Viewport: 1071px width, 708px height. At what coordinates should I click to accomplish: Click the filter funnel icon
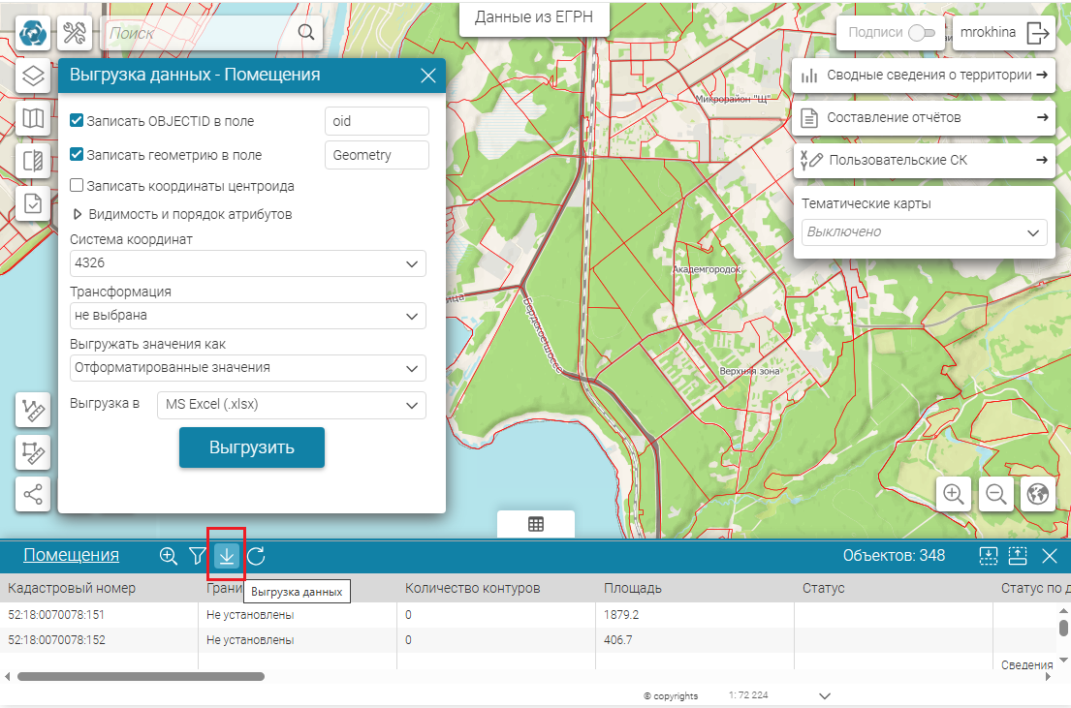198,556
